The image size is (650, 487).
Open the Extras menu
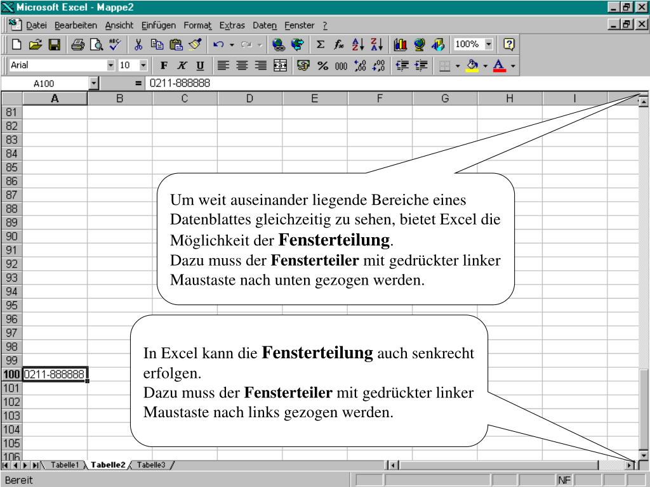232,25
